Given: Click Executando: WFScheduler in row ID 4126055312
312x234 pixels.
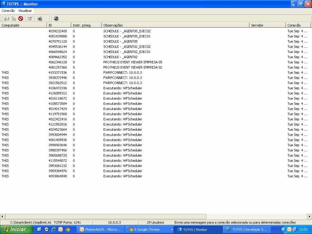Looking at the screenshot, I should pyautogui.click(x=122, y=93).
